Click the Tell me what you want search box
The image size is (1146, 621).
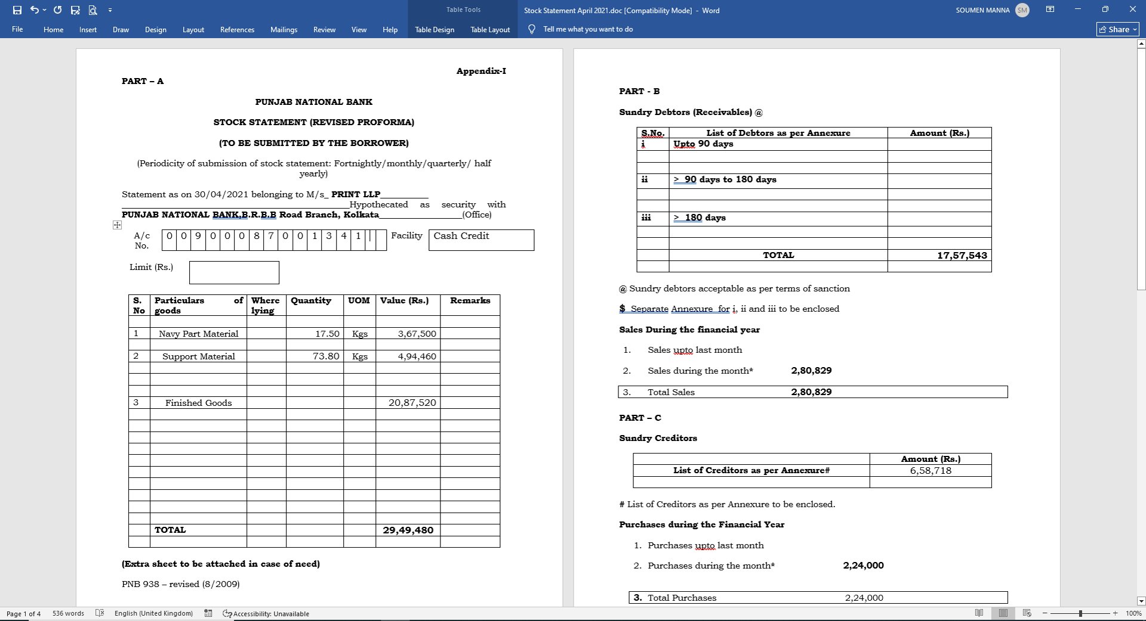tap(588, 29)
